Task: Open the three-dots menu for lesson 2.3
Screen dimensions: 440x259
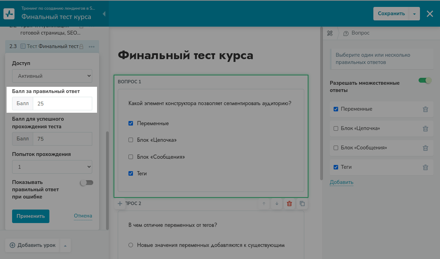Action: click(92, 46)
